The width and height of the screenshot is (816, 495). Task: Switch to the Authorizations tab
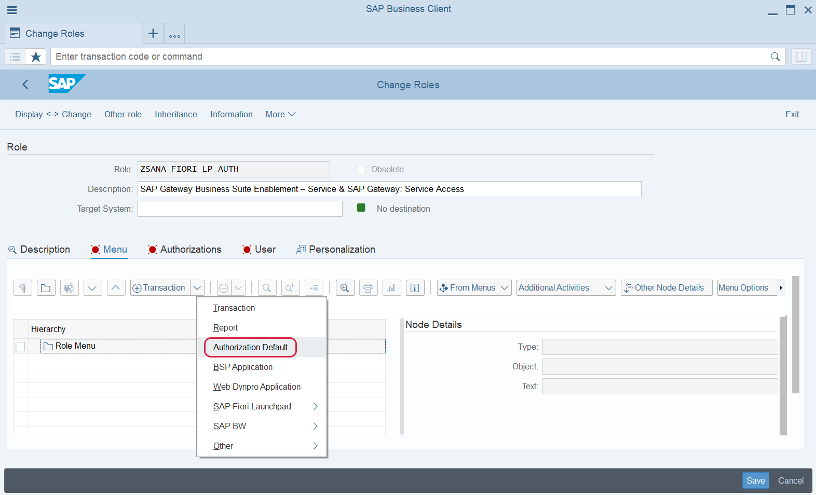(x=185, y=250)
